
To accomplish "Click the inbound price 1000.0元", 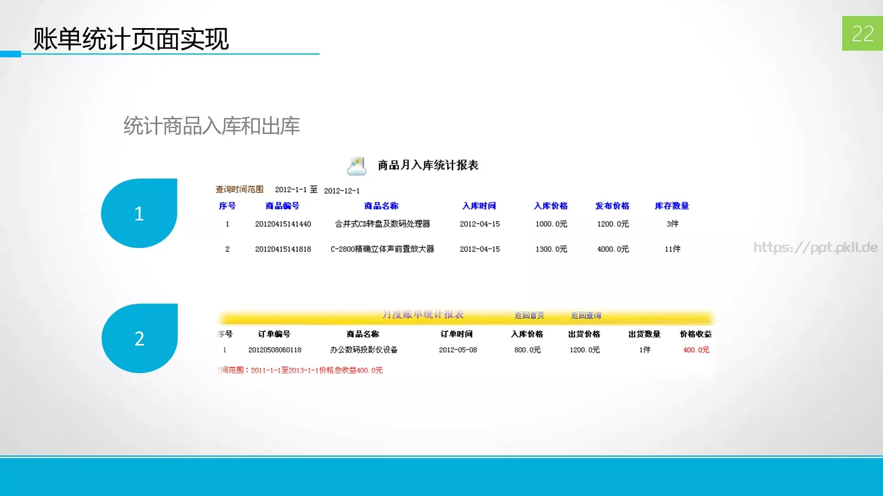I will (x=551, y=224).
